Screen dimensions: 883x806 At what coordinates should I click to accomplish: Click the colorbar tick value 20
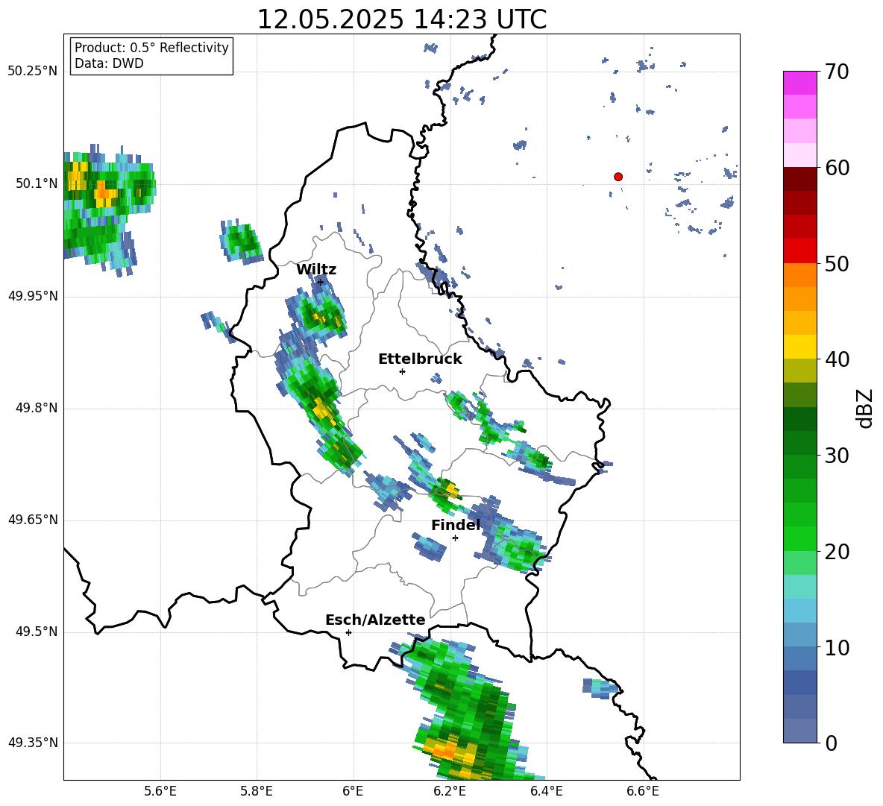(837, 552)
